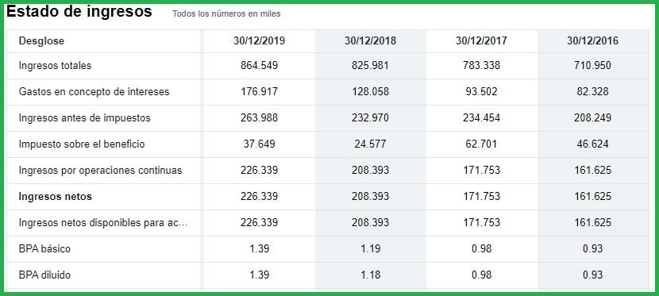Image resolution: width=659 pixels, height=296 pixels.
Task: Select the Ingresos totales row label
Action: (x=55, y=66)
